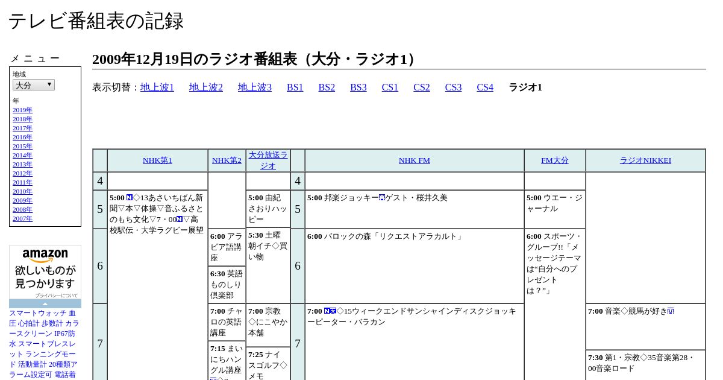Screen dimensions: 723x380
Task: Select the 7:00 チャロの英語講座 program
Action: click(227, 322)
